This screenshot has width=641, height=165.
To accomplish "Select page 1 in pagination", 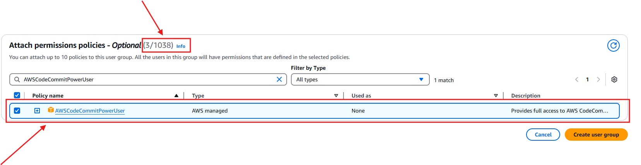I will [x=587, y=79].
